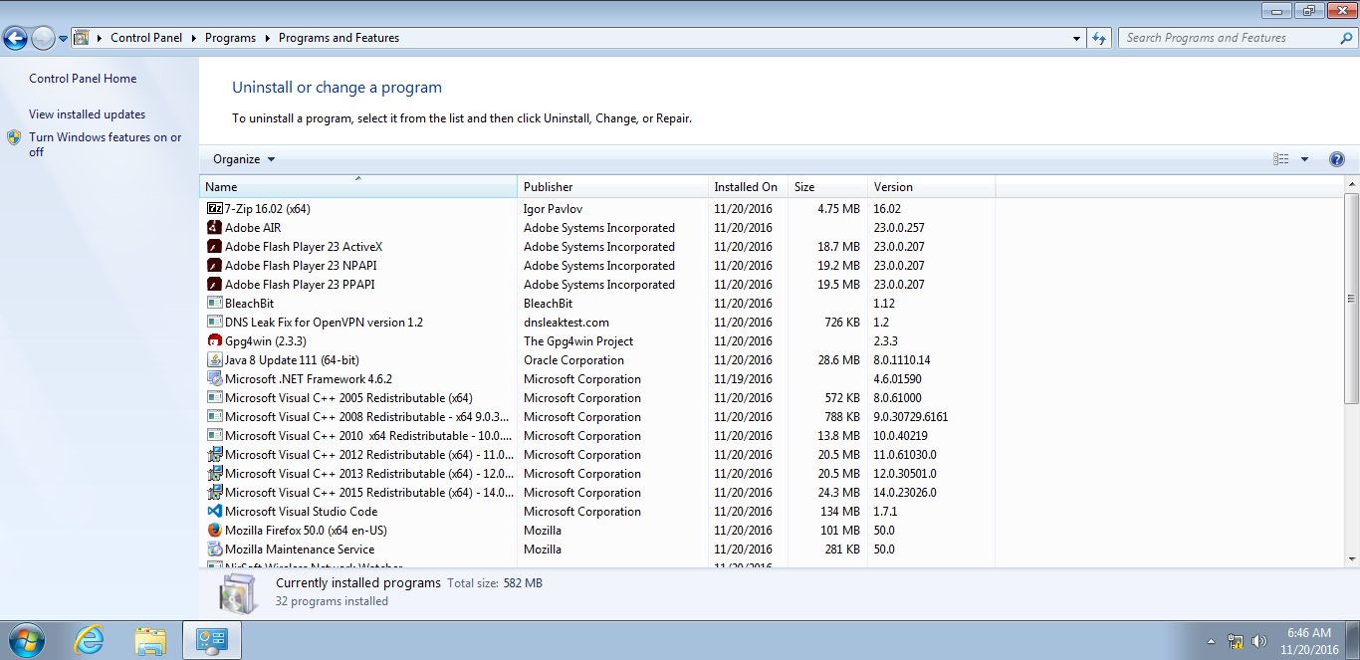Click the Adobe AIR program icon
1360x660 pixels.
coord(214,228)
